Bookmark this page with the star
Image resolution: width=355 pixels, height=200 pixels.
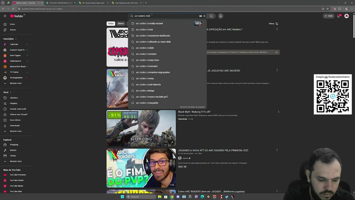[x=328, y=9]
